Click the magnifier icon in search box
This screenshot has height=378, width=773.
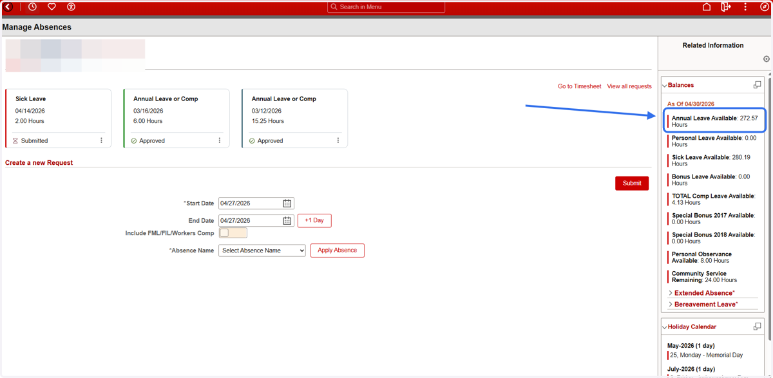[x=334, y=7]
